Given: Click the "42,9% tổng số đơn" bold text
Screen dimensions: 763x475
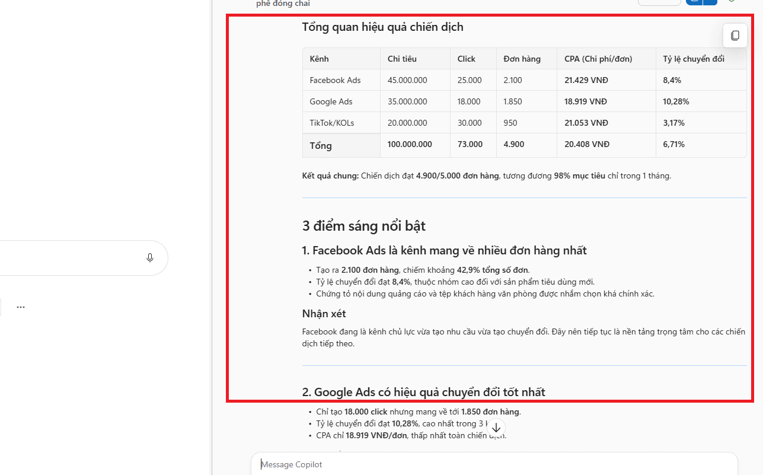Looking at the screenshot, I should tap(493, 270).
